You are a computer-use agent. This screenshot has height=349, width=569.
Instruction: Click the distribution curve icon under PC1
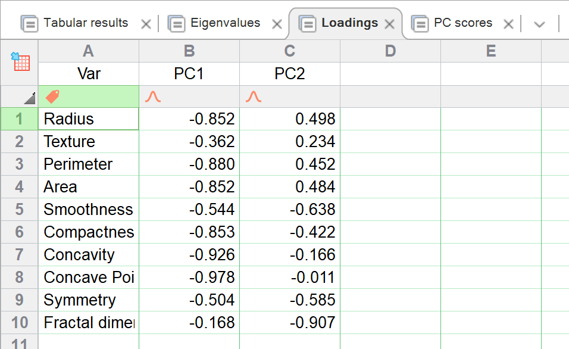[x=154, y=96]
